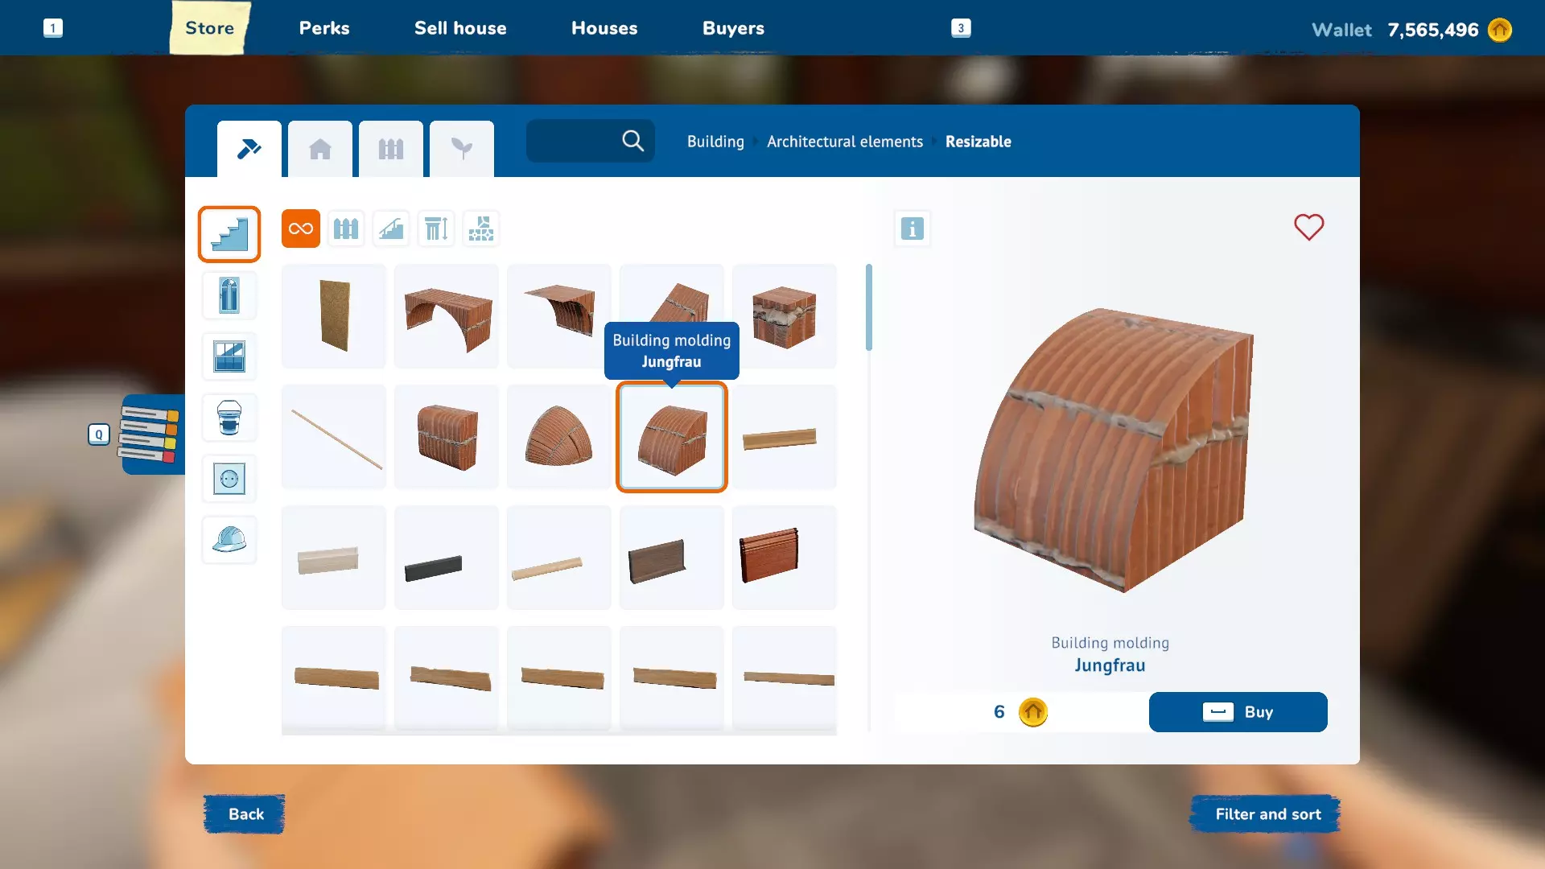The image size is (1545, 869).
Task: Select the fence subcategory filter icon
Action: point(346,229)
